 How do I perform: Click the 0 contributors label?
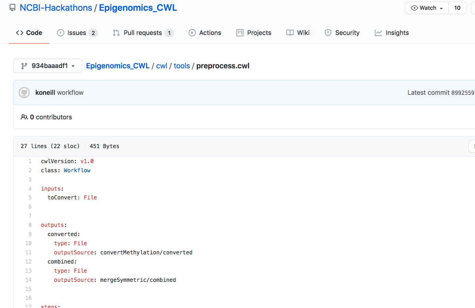51,117
